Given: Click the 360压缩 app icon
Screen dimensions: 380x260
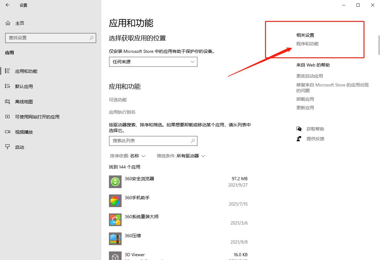Looking at the screenshot, I should click(115, 239).
